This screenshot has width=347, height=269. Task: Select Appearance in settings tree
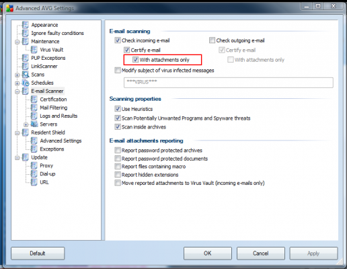point(44,25)
